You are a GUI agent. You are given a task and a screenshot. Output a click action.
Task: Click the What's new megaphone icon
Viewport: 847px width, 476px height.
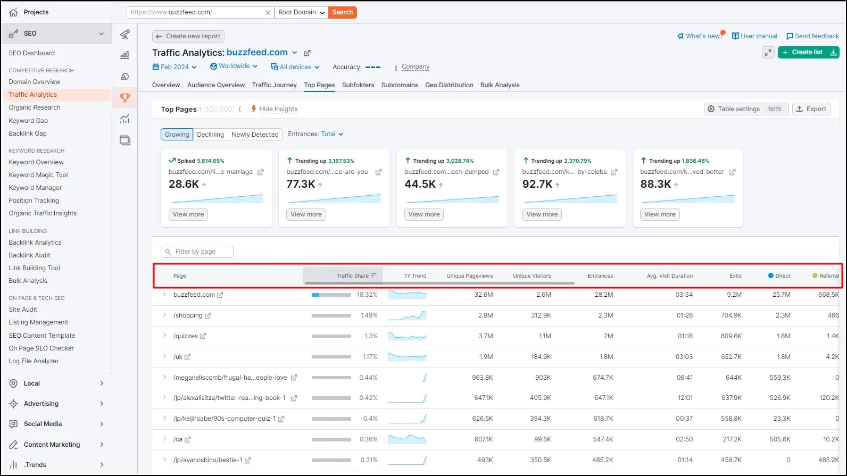click(680, 36)
